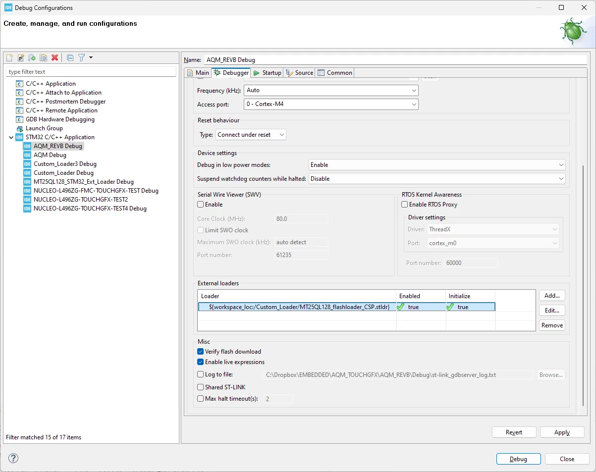Click the Launch Group icon
Viewport: 596px width, 472px height.
point(19,128)
